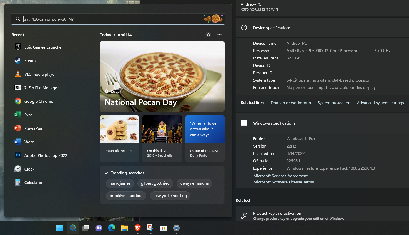The height and width of the screenshot is (235, 409).
Task: Search trending topic 'brooklyn shooting'
Action: [x=126, y=196]
